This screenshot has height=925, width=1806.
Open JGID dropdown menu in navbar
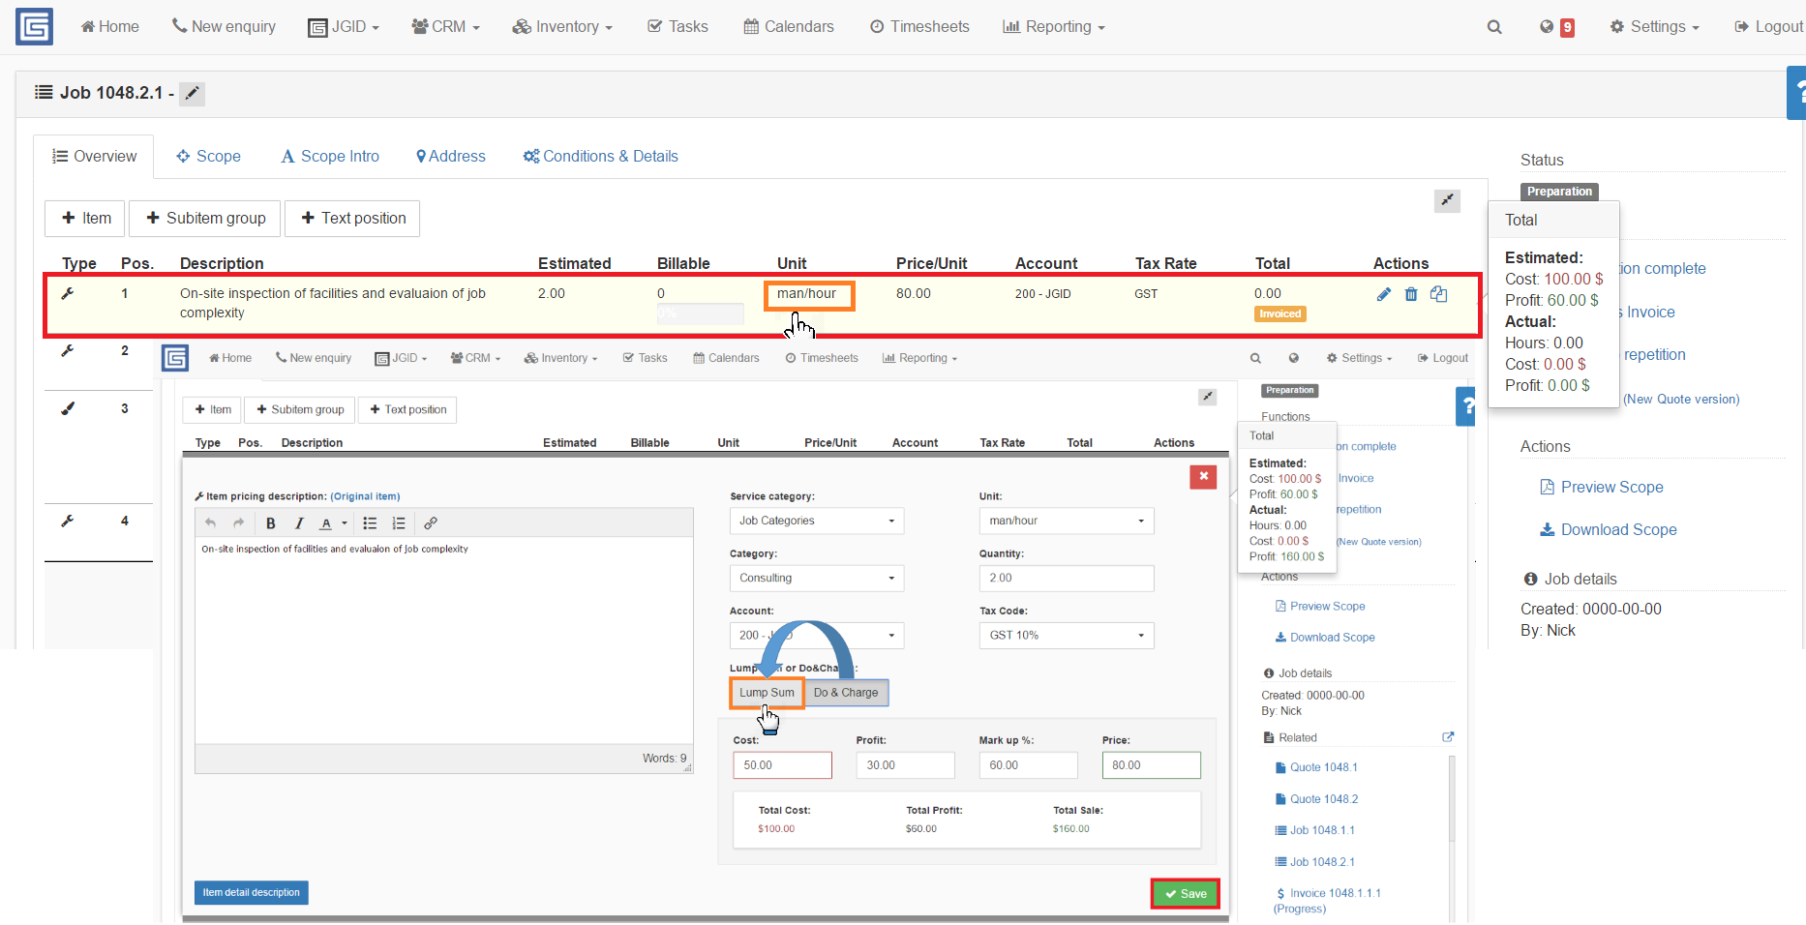(x=344, y=27)
